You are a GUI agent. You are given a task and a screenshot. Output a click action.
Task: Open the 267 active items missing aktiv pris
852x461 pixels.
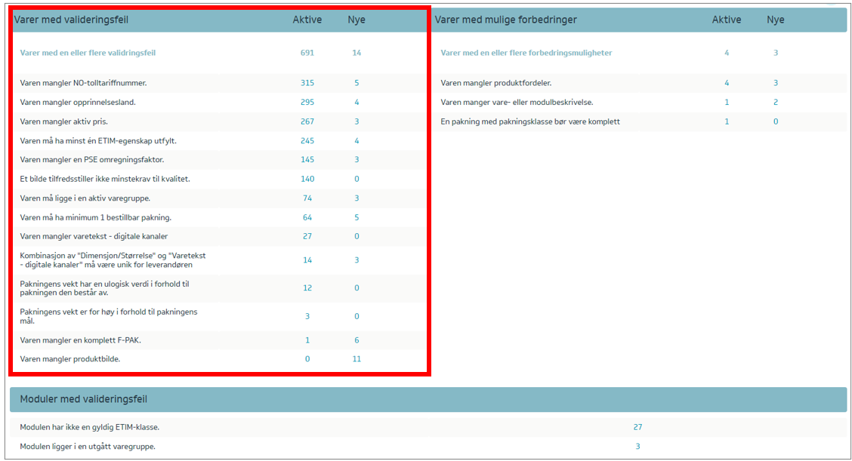coord(307,121)
